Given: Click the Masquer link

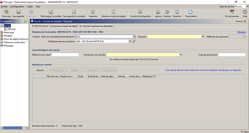Looking at the screenshot, I should click(x=242, y=32).
